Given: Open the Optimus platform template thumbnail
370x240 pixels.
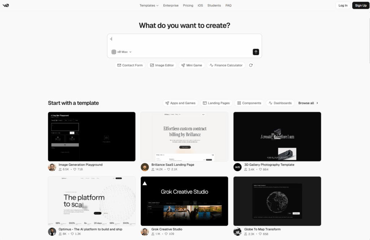Looking at the screenshot, I should click(x=91, y=201).
